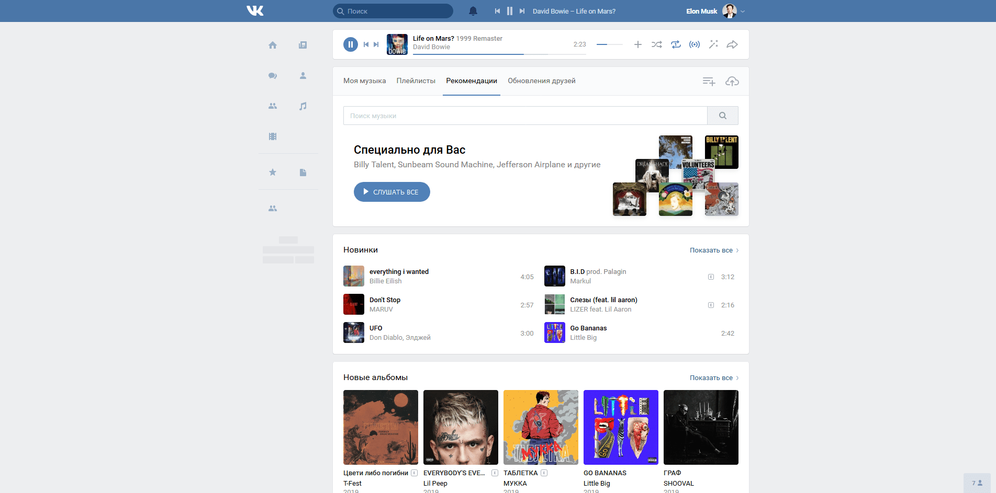
Task: Adjust the volume slider
Action: tap(610, 44)
